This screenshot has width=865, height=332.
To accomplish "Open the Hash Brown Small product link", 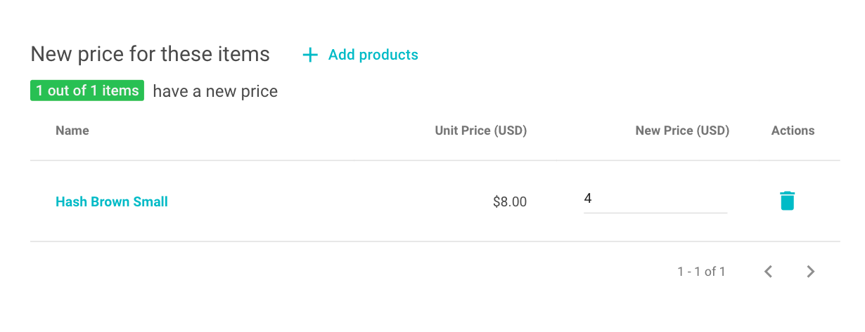I will point(112,202).
